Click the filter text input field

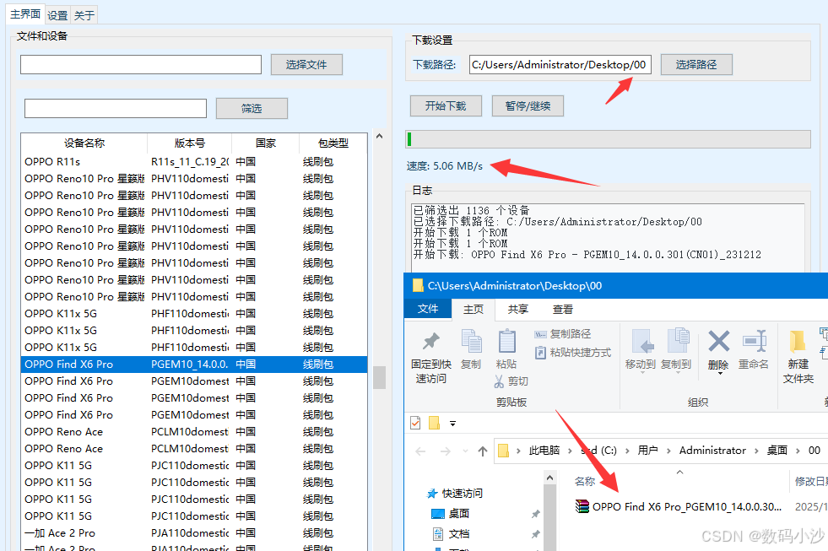coord(116,108)
